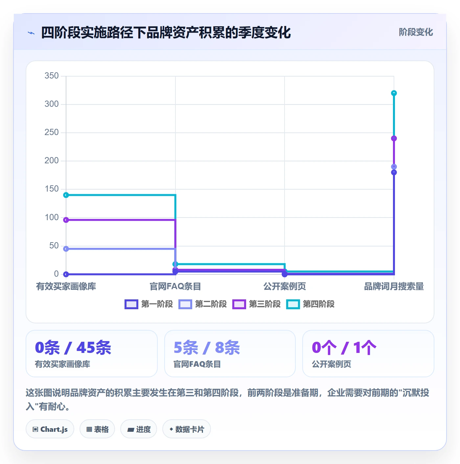The height and width of the screenshot is (464, 460).
Task: Click the fourth-stage point at 140 on 有效买家画像库
Action: [66, 195]
